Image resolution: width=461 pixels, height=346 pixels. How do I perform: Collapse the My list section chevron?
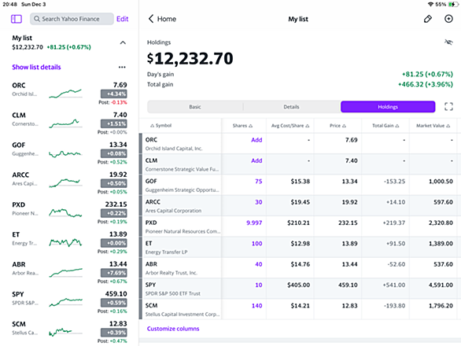click(x=123, y=42)
